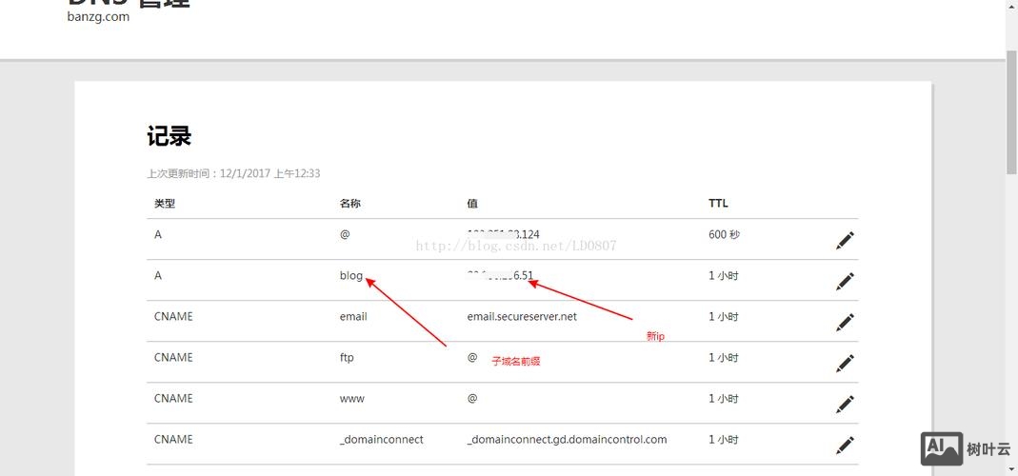Click the @ value in www row
Image resolution: width=1018 pixels, height=476 pixels.
472,398
